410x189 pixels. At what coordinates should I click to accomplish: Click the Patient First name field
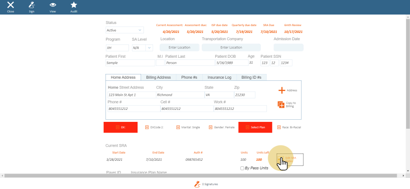(130, 62)
